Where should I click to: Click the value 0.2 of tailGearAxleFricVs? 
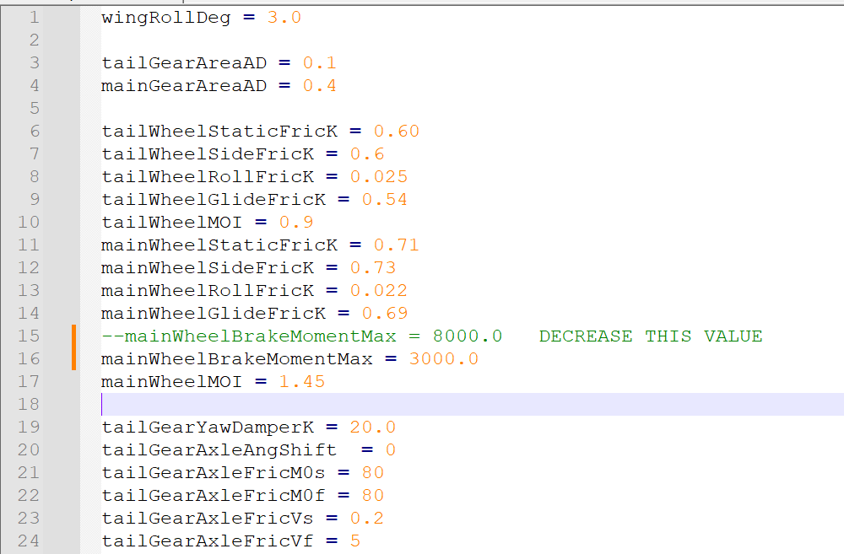click(367, 518)
